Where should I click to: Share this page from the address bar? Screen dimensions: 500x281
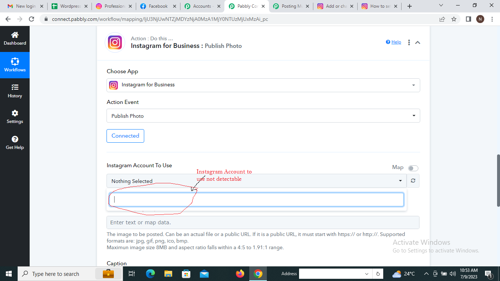pos(442,19)
